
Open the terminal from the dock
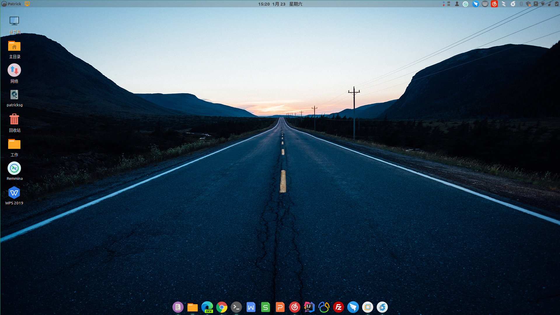(x=236, y=307)
